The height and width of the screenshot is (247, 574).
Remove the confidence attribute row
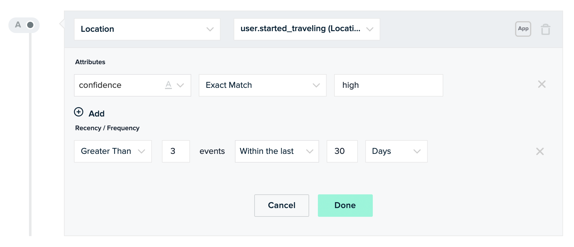point(542,84)
